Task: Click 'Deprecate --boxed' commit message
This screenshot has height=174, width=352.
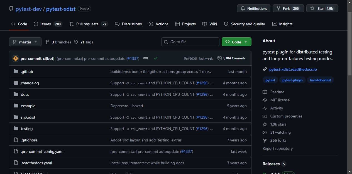Action: [x=127, y=106]
